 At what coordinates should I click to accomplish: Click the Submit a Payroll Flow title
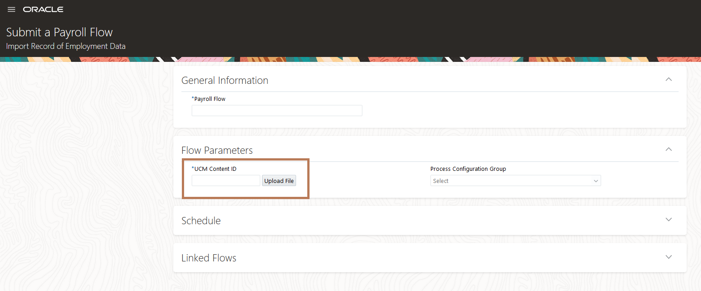[x=60, y=32]
